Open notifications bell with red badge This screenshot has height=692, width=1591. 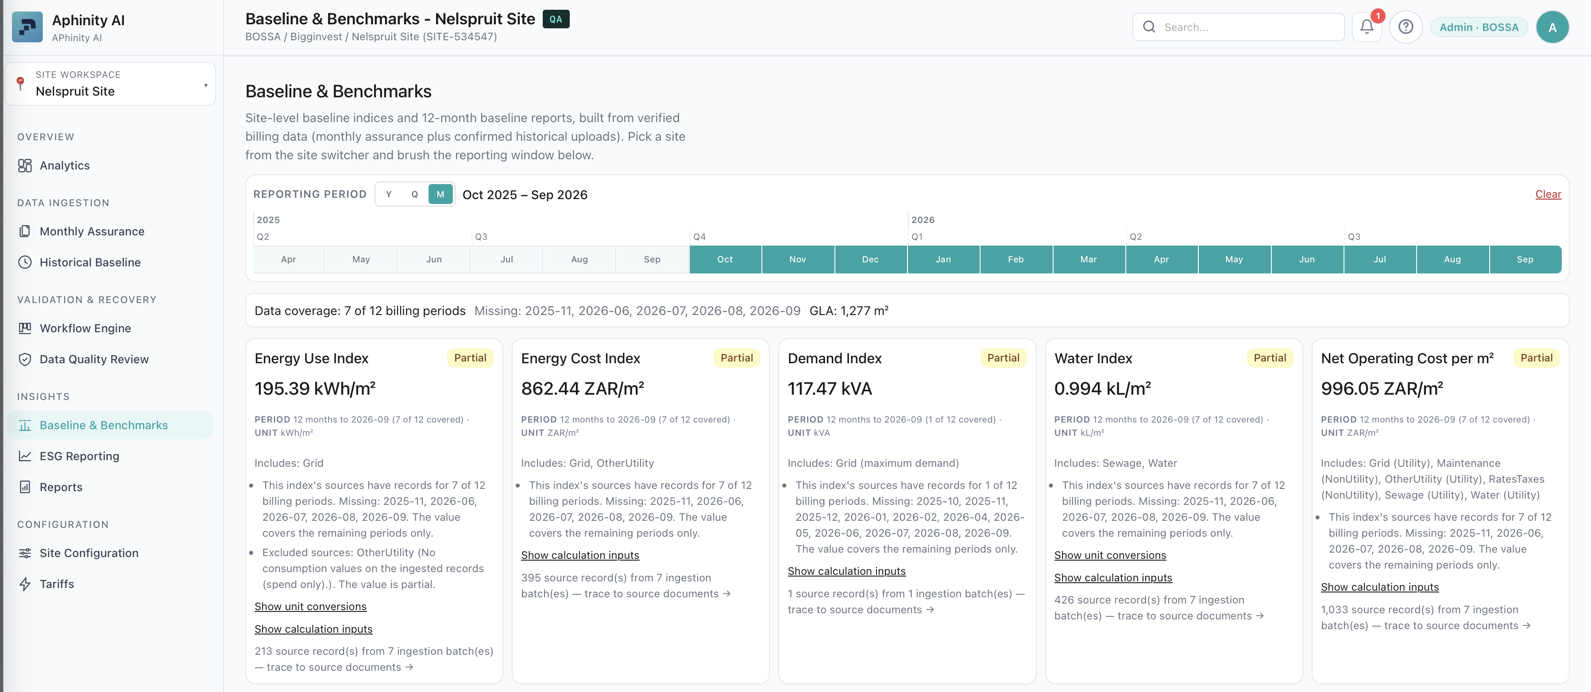coord(1367,27)
